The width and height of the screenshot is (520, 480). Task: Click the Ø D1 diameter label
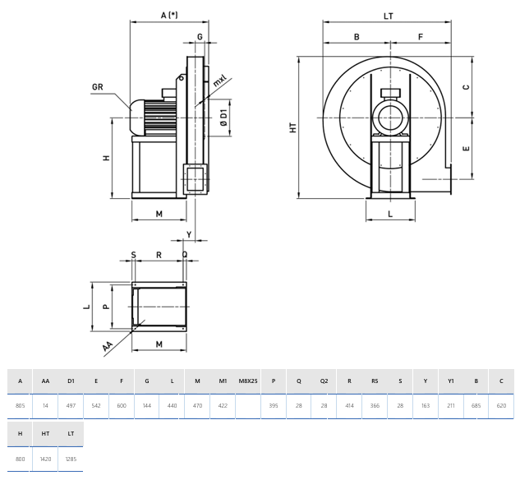coord(223,118)
